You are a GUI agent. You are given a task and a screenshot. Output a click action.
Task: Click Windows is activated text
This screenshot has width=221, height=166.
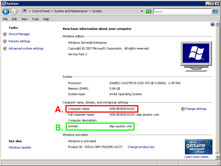click(82, 141)
